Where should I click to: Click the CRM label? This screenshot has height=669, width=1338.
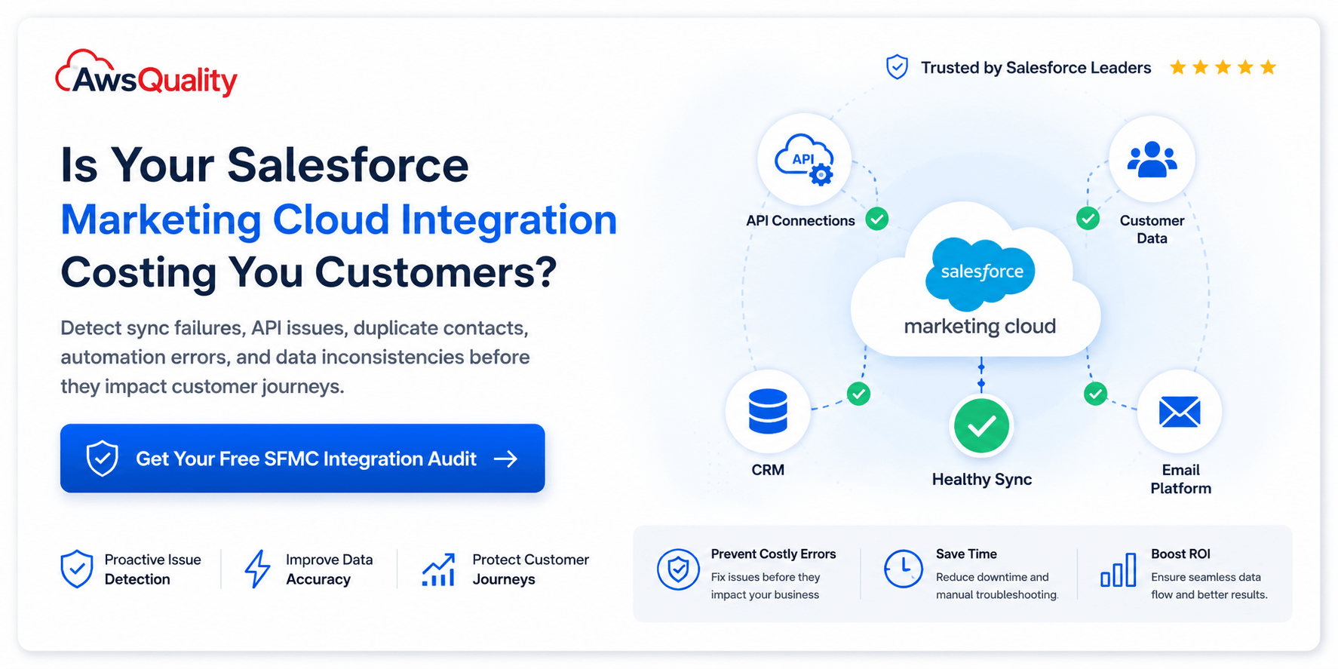(x=768, y=470)
